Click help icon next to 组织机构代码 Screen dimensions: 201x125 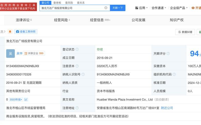coord(174,74)
